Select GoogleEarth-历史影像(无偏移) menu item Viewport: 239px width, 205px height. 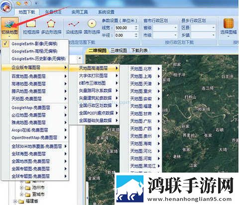(35, 58)
